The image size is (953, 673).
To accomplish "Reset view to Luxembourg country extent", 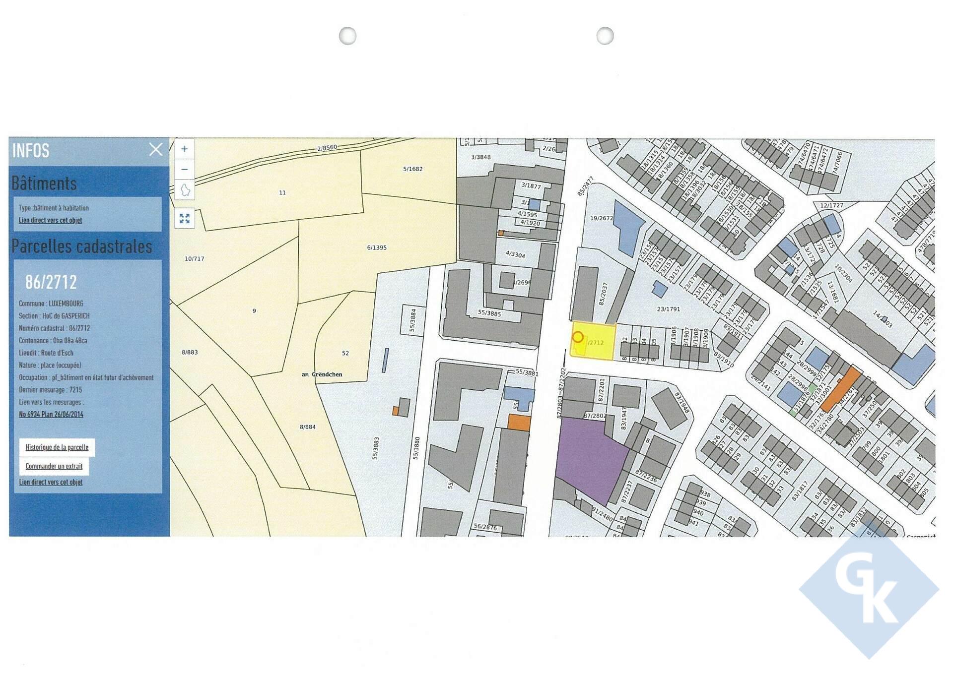I will tap(185, 190).
